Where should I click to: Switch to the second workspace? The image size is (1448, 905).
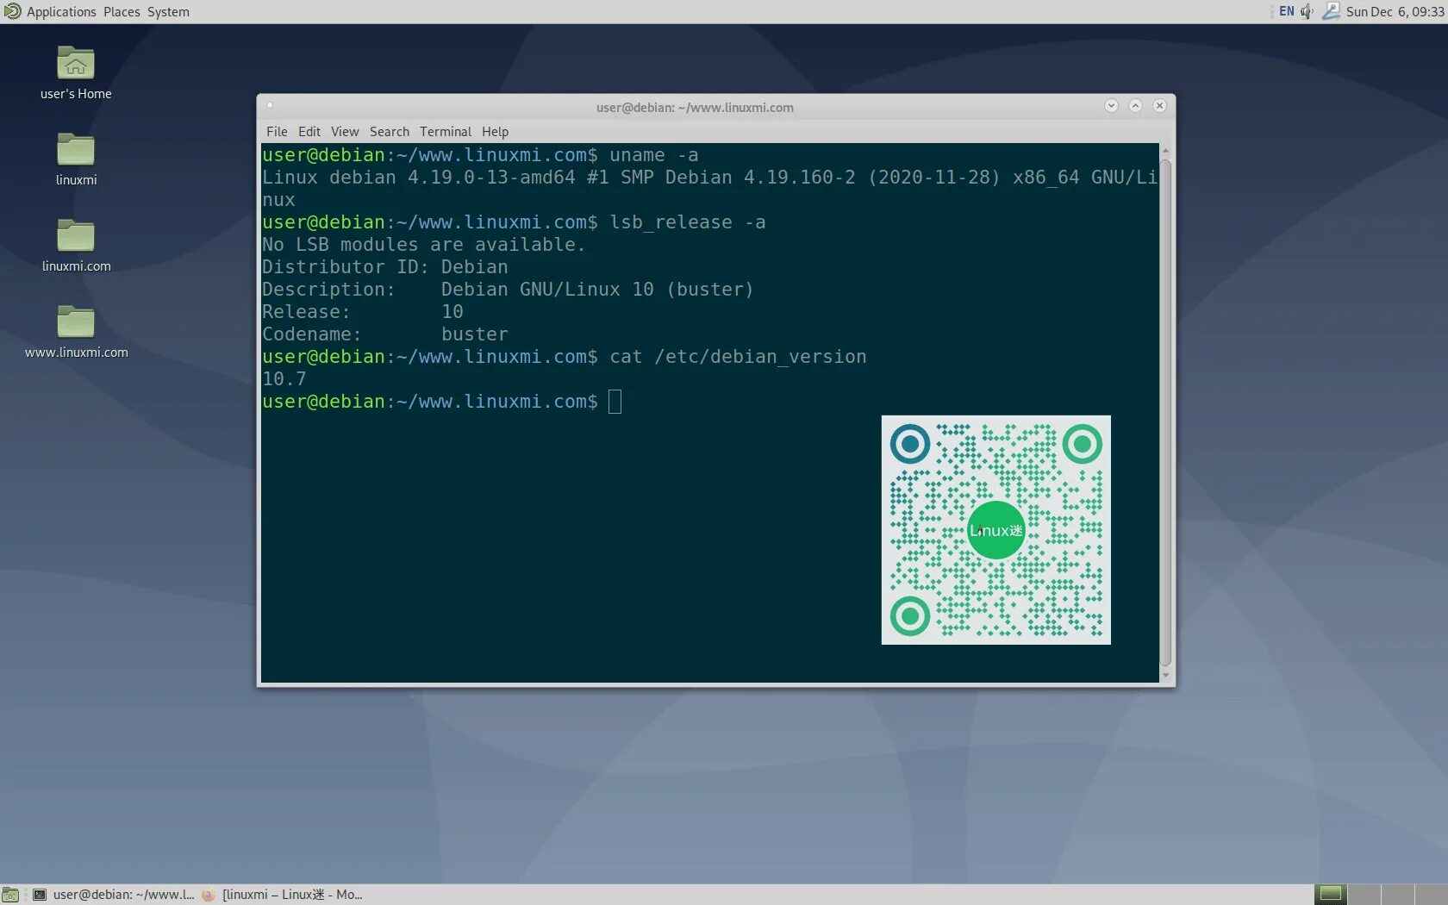tap(1364, 894)
